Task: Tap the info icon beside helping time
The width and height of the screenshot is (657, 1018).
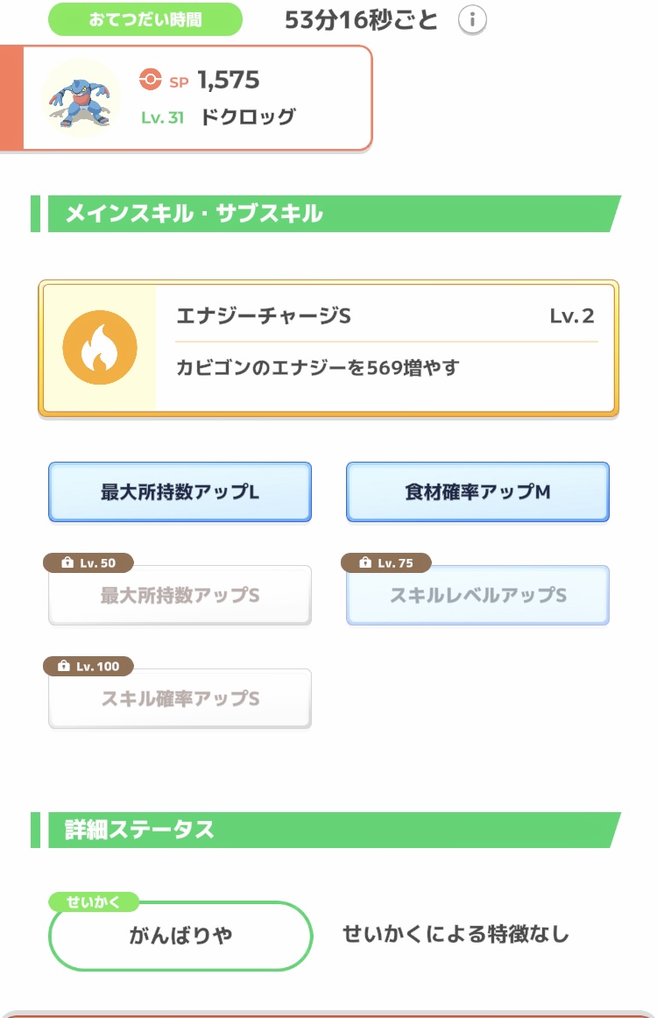Action: click(x=472, y=20)
